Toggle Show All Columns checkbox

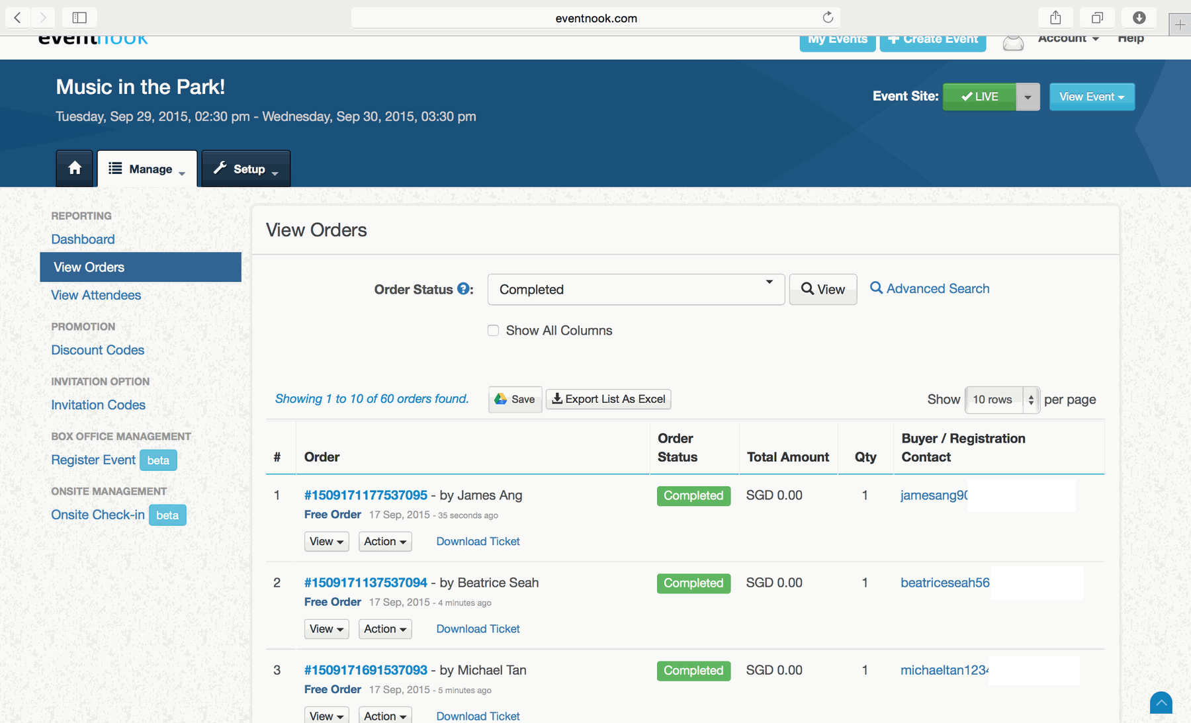click(x=493, y=330)
